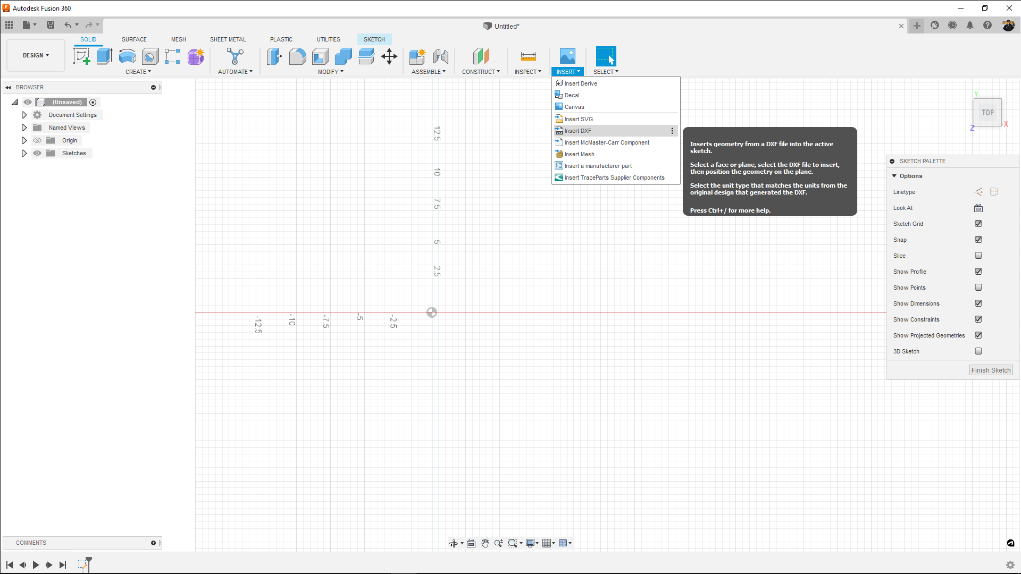Click the Inspect menu dropdown
This screenshot has width=1021, height=574.
tap(528, 72)
